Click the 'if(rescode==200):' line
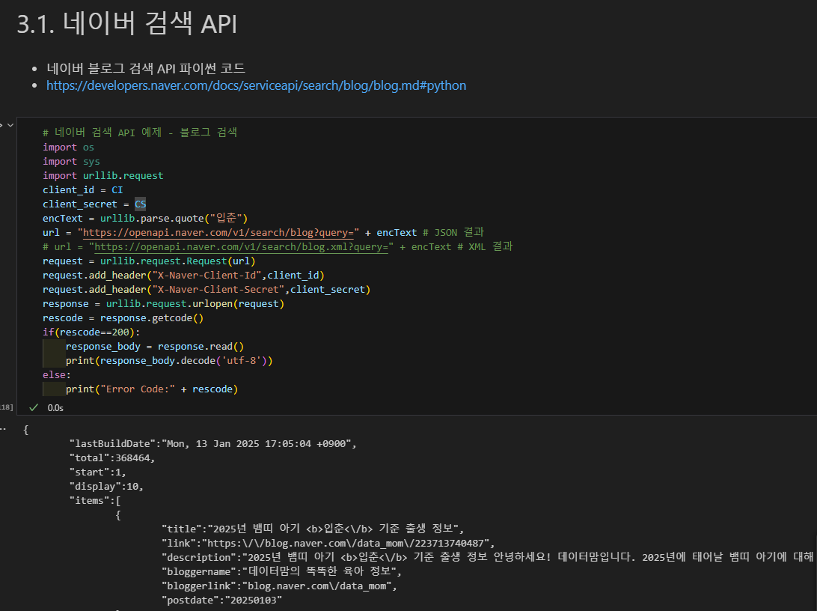The image size is (817, 611). [91, 332]
